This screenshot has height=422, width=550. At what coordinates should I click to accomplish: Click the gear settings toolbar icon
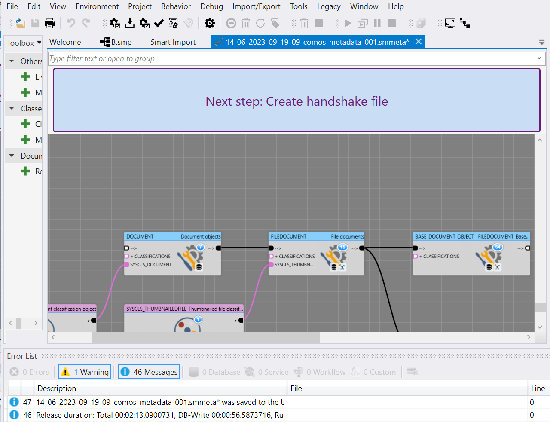click(x=210, y=23)
